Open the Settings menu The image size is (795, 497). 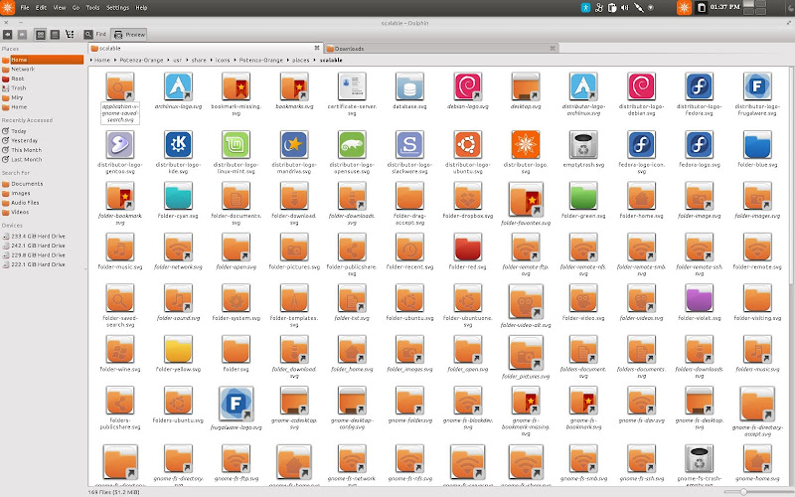[117, 7]
